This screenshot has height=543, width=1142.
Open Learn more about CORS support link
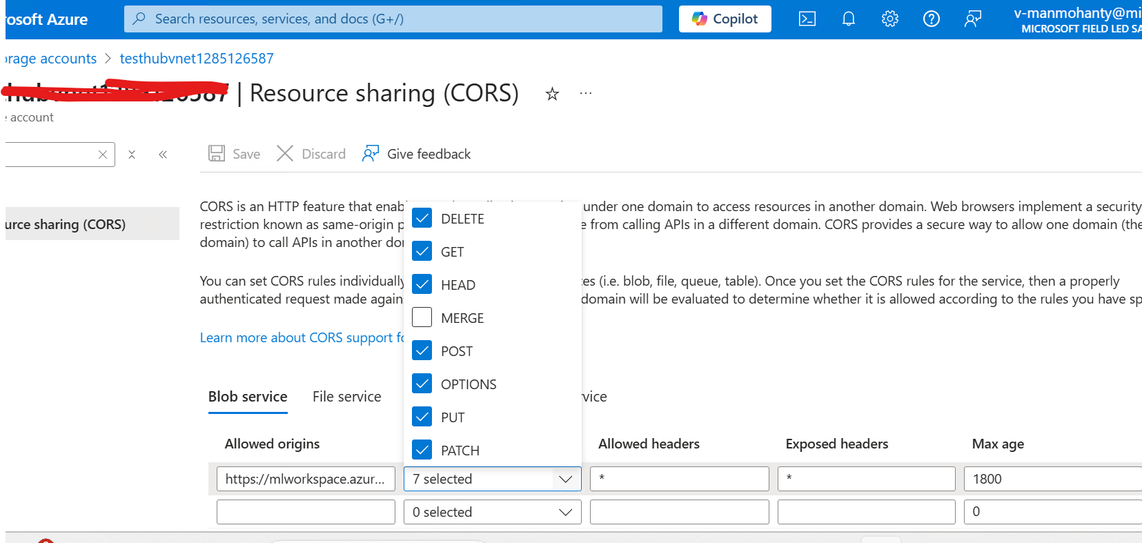pos(302,337)
